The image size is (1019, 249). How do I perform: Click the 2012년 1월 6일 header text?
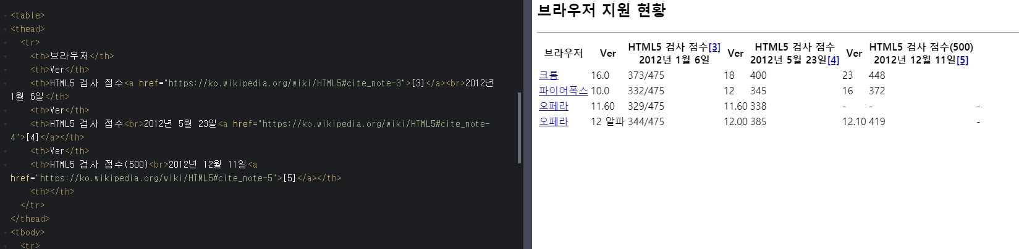pyautogui.click(x=674, y=60)
